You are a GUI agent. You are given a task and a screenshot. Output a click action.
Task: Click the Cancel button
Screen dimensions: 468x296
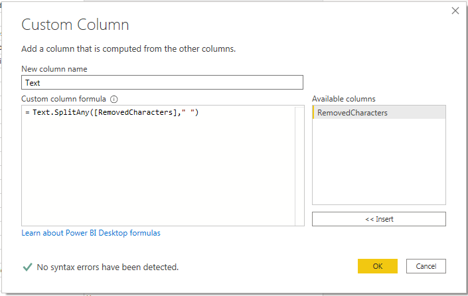[x=426, y=266]
